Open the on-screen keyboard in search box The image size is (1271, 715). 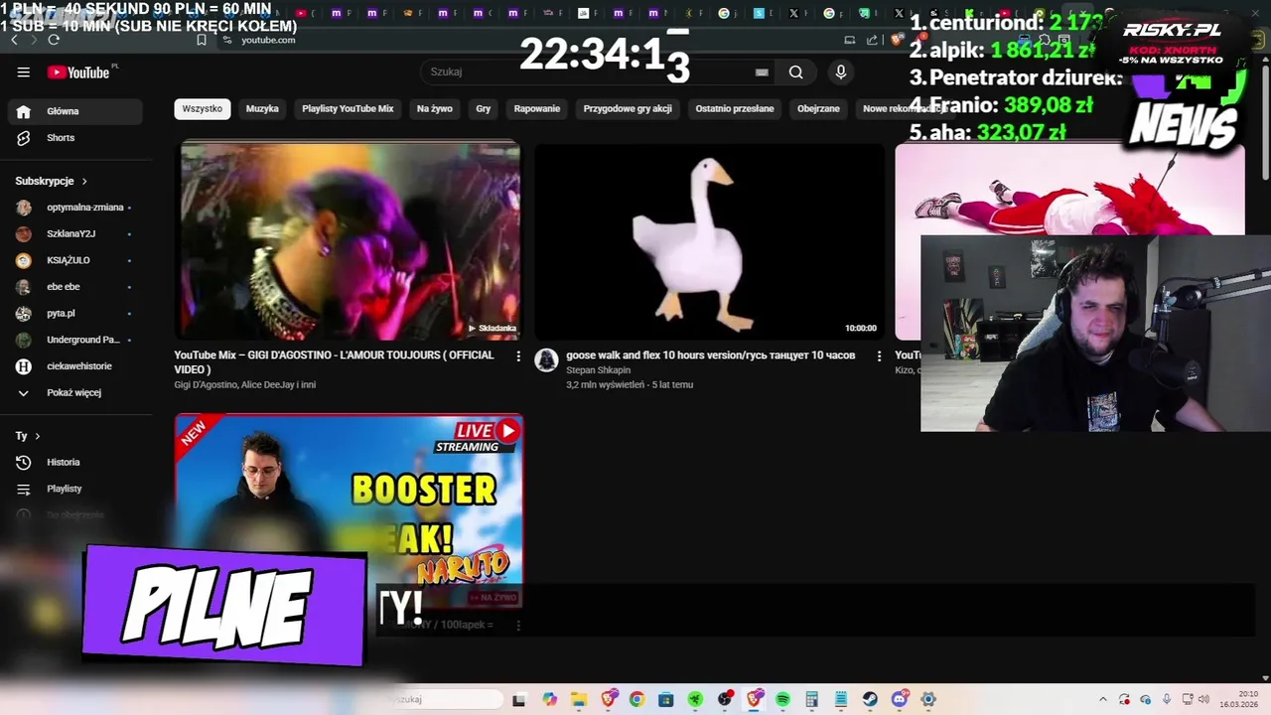[x=762, y=71]
